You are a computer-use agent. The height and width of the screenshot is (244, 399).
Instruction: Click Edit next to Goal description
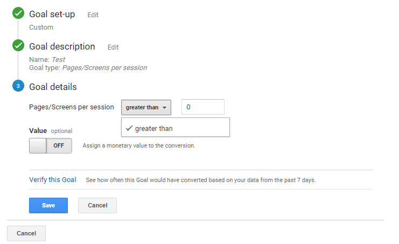coord(113,47)
